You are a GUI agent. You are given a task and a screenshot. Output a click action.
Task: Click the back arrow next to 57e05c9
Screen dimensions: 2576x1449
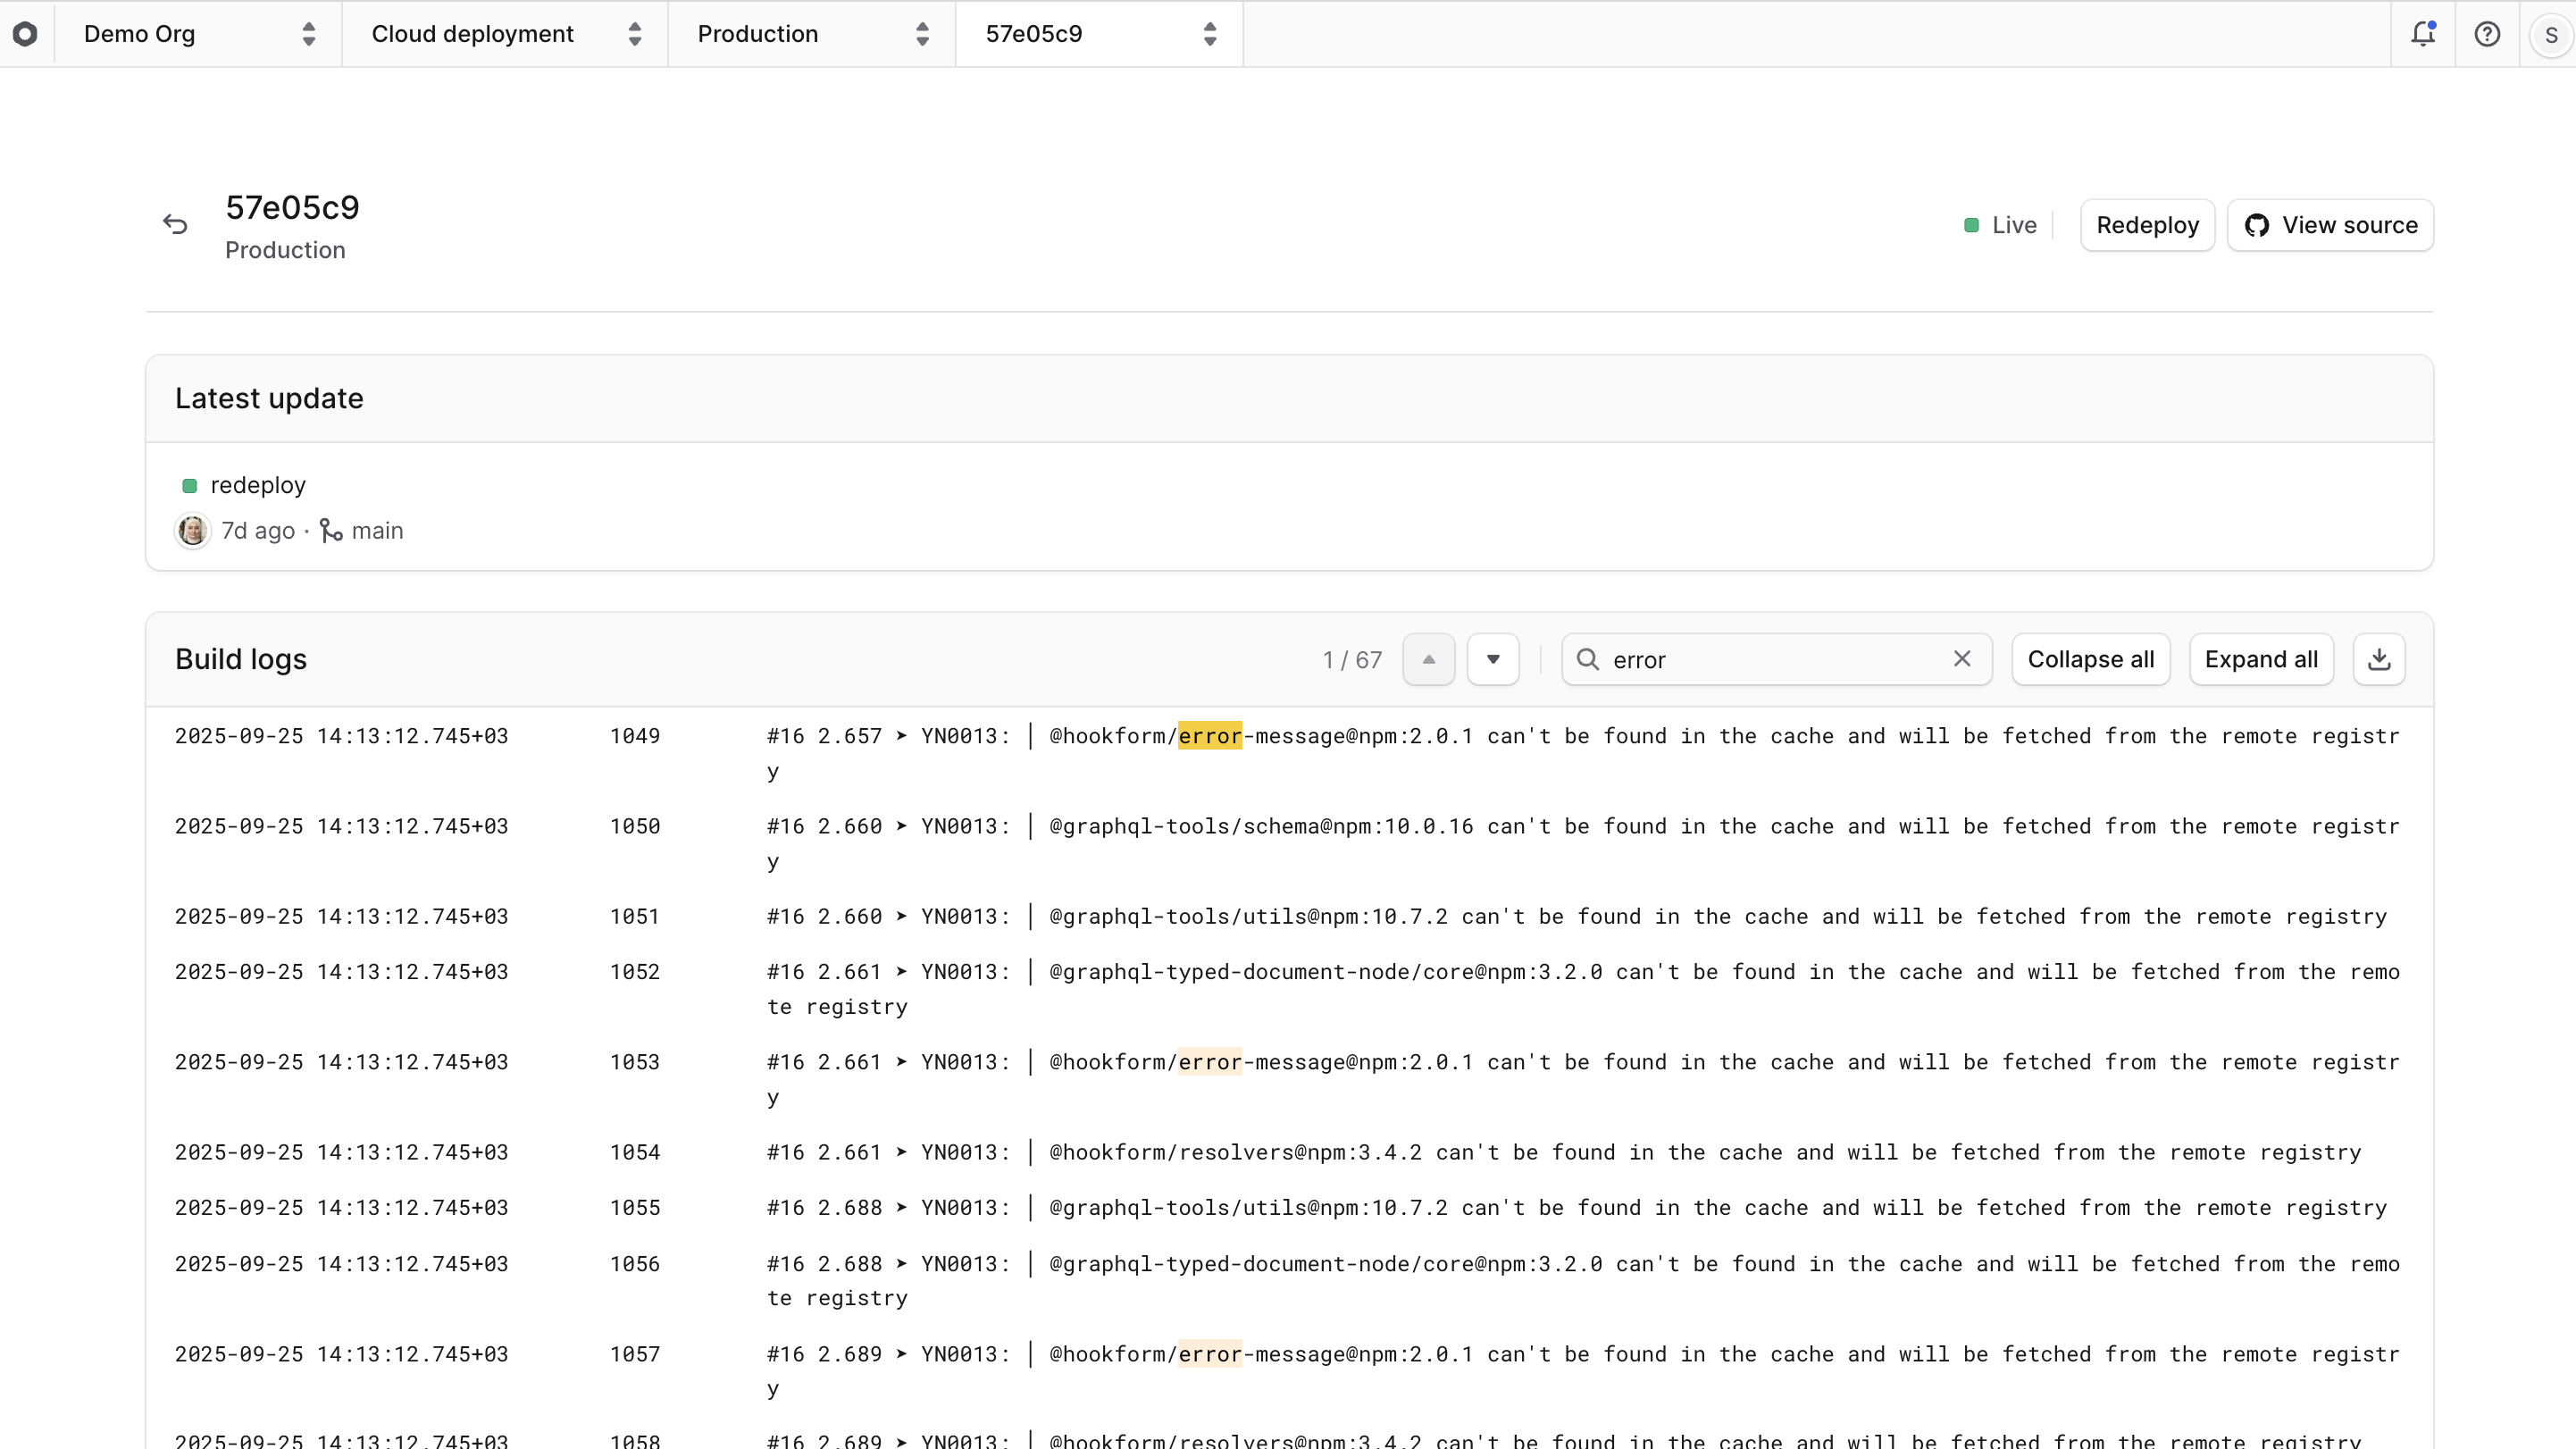175,223
